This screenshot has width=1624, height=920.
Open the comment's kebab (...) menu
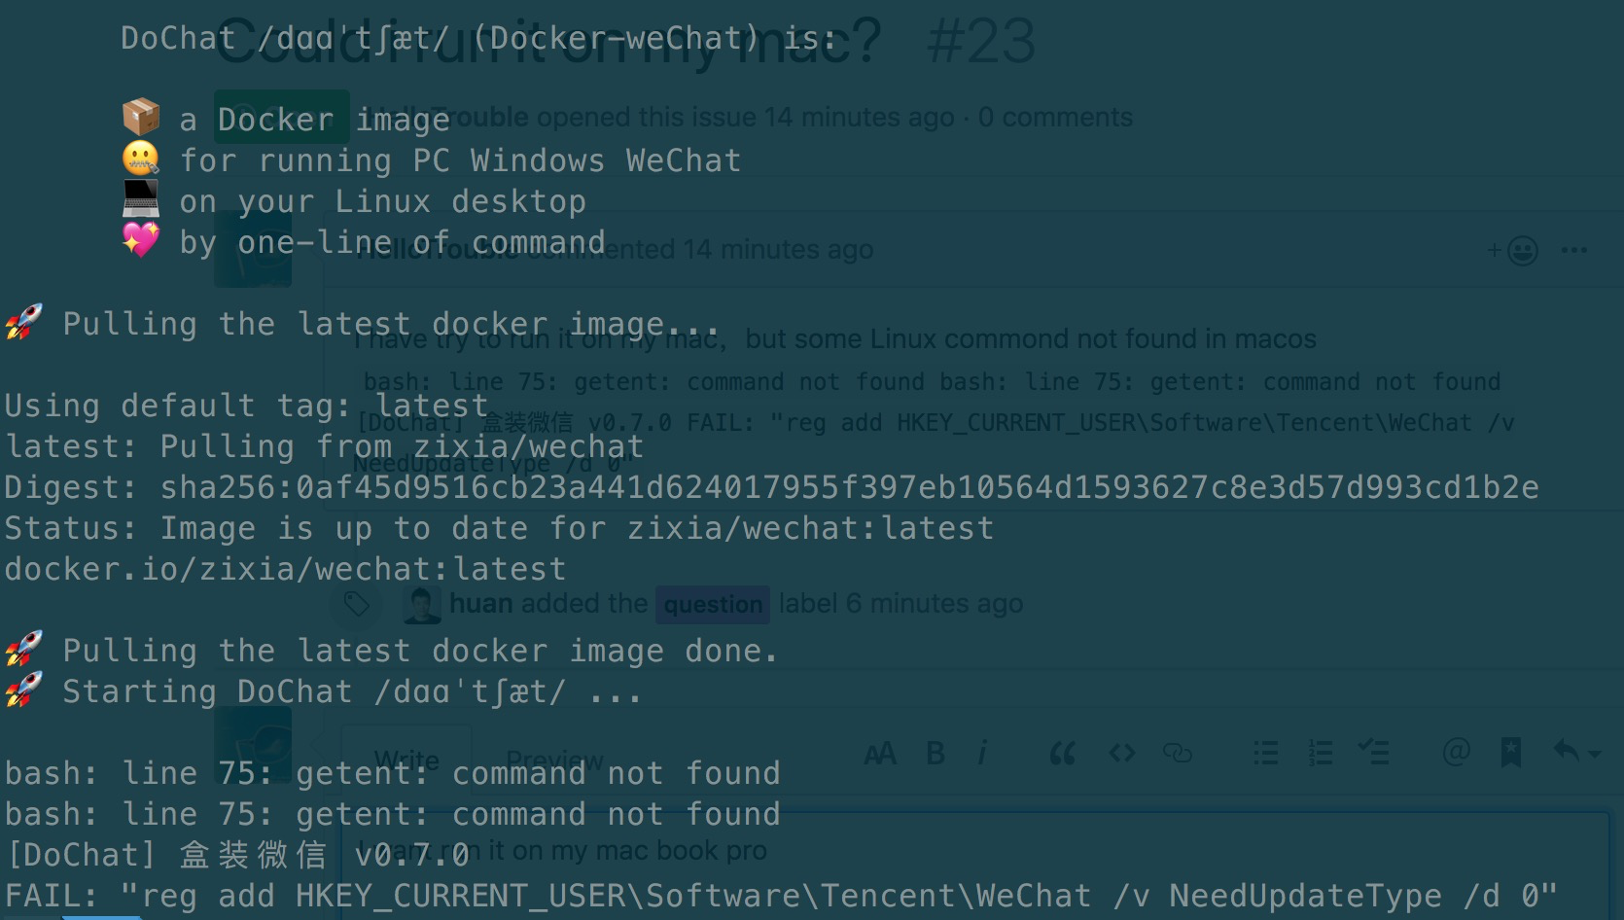click(x=1574, y=250)
